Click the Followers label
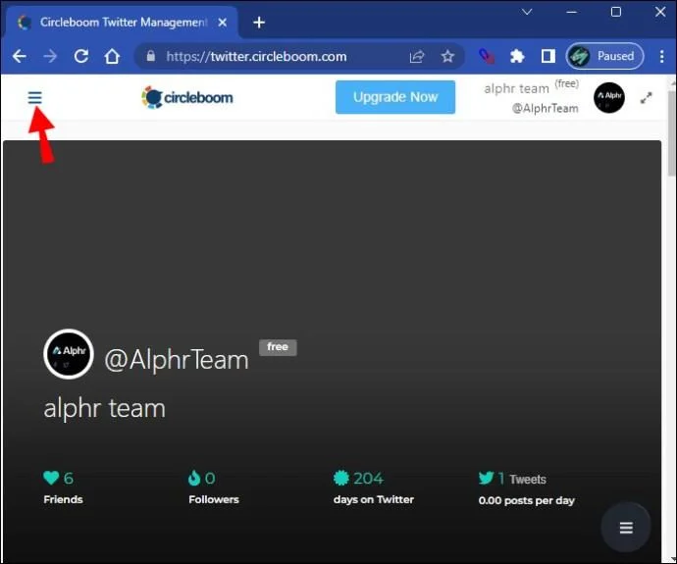The height and width of the screenshot is (564, 677). (214, 499)
